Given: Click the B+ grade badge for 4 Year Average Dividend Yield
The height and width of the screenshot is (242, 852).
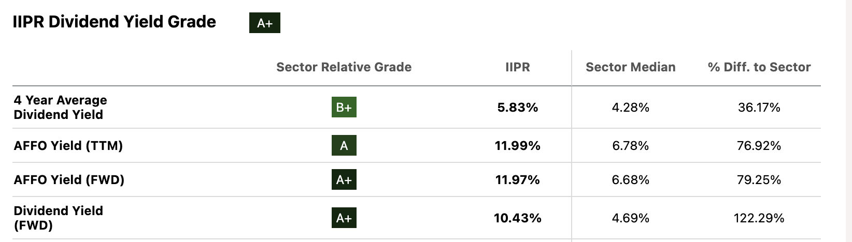Looking at the screenshot, I should pyautogui.click(x=344, y=108).
